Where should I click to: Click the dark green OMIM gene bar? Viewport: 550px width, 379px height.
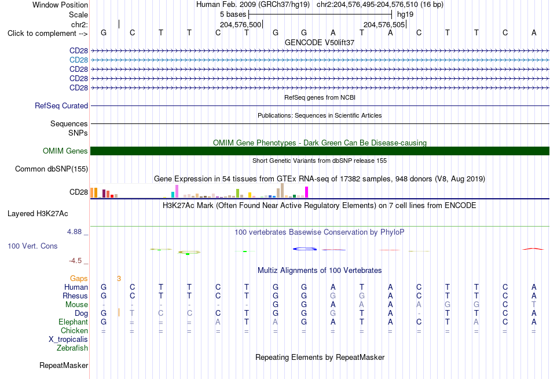coord(320,151)
